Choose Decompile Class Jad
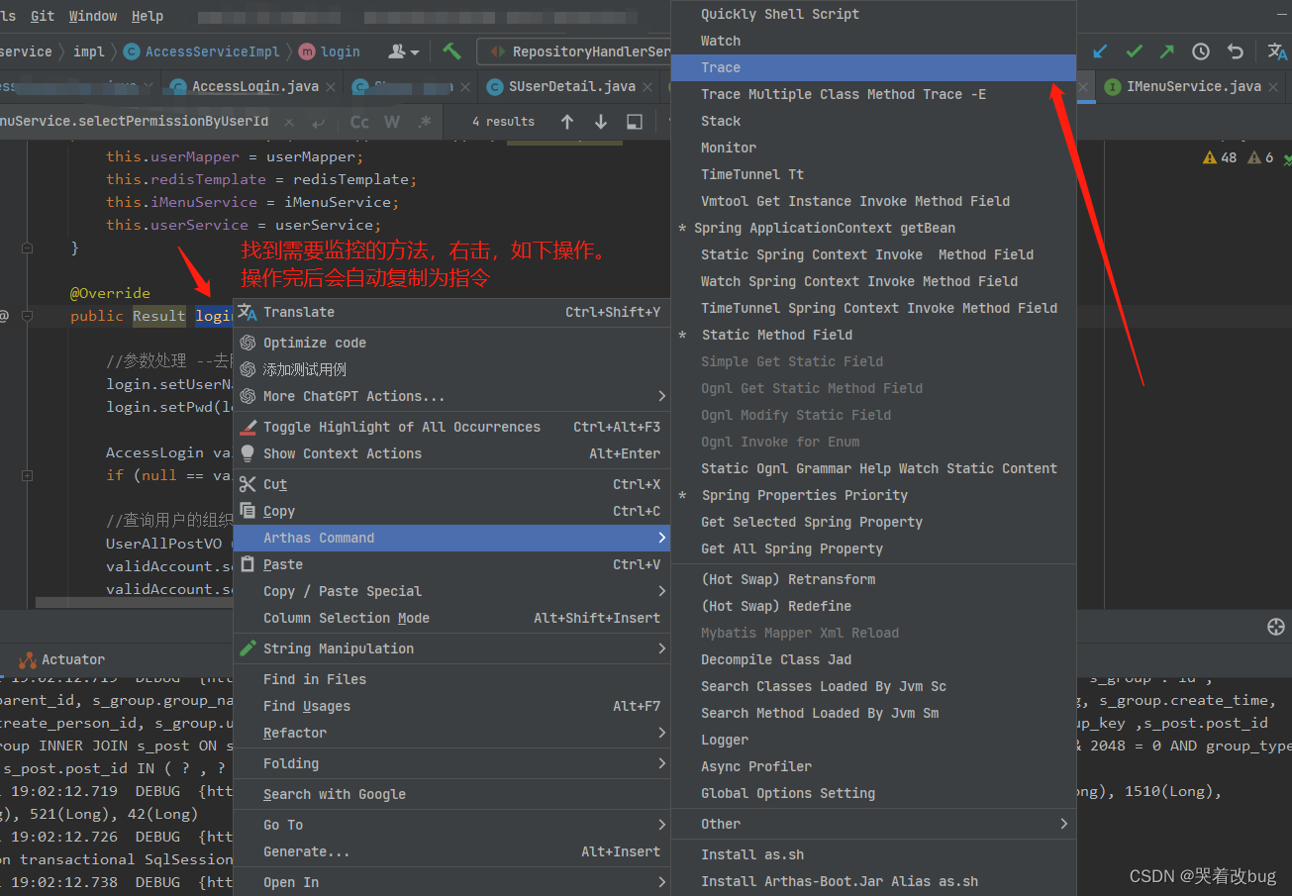The image size is (1292, 896). tap(873, 659)
